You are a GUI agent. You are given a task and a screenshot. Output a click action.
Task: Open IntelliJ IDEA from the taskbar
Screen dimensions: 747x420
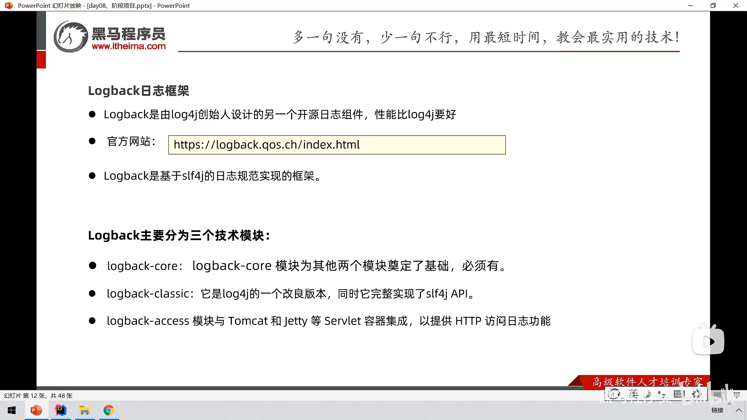(61, 410)
